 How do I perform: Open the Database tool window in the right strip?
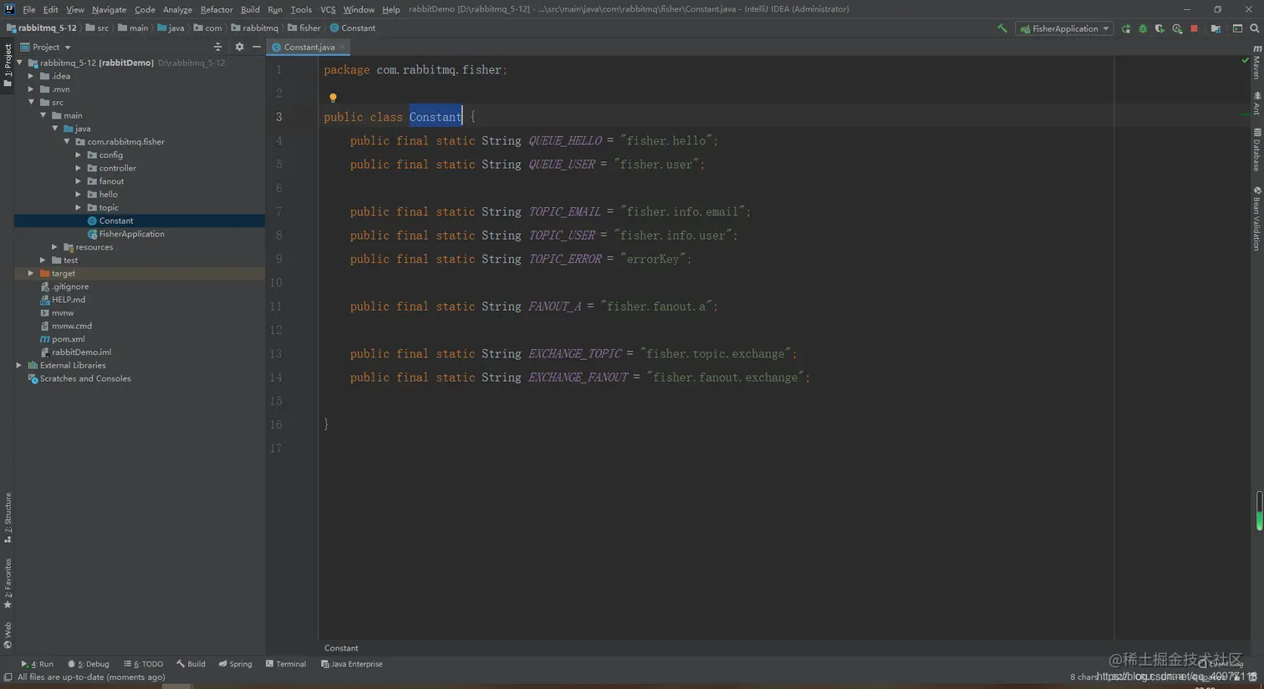click(1256, 150)
